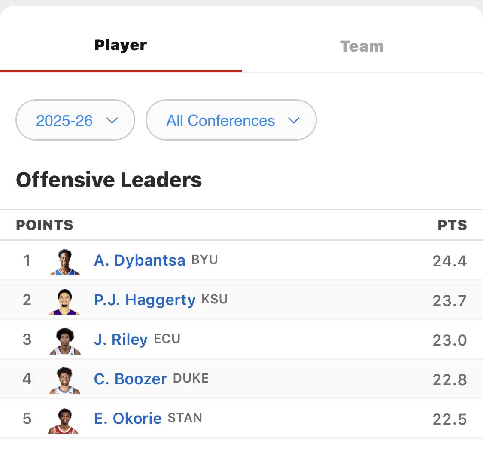
Task: Click C. Boozer's headshot image
Action: pyautogui.click(x=65, y=380)
